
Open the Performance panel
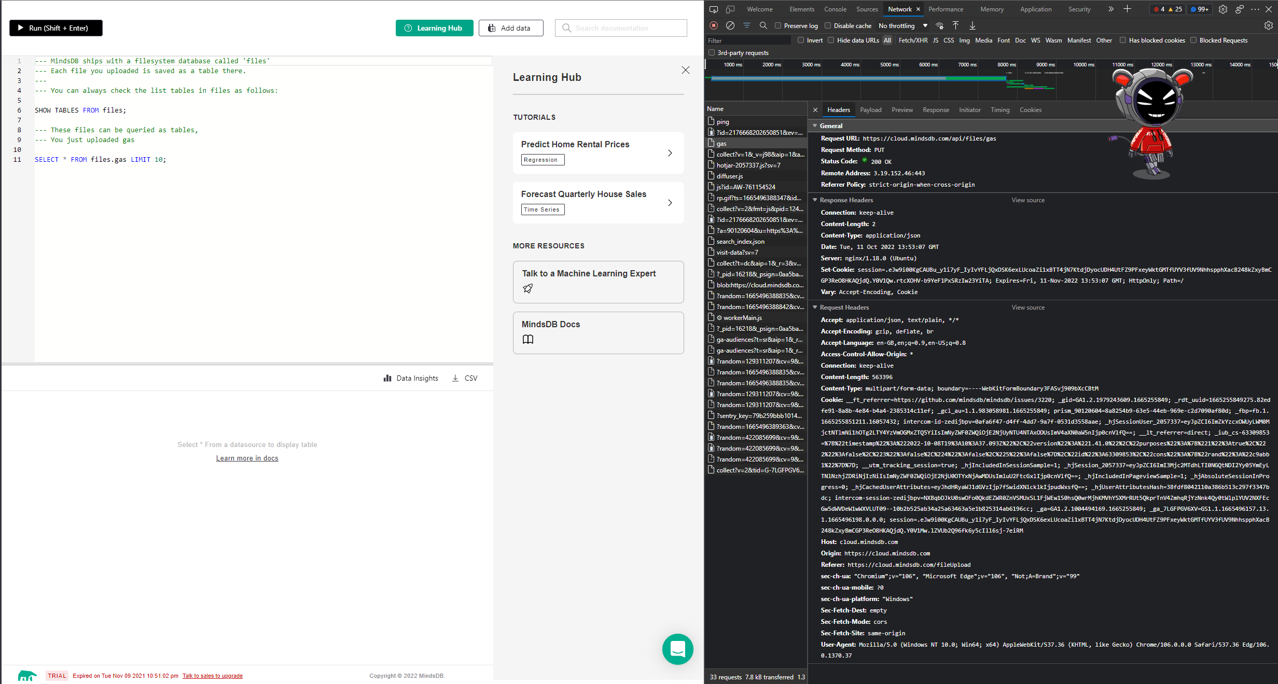[x=946, y=9]
